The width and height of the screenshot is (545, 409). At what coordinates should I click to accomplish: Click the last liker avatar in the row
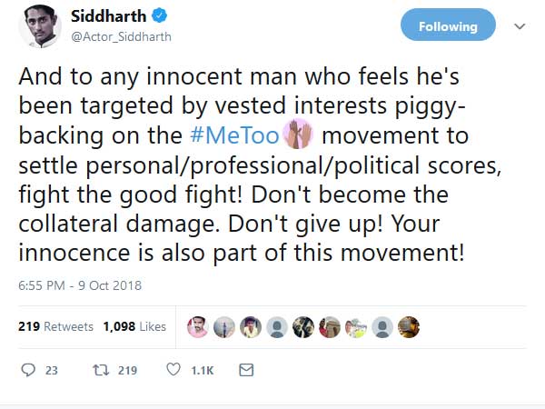point(409,326)
